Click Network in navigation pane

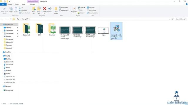(x=8, y=86)
